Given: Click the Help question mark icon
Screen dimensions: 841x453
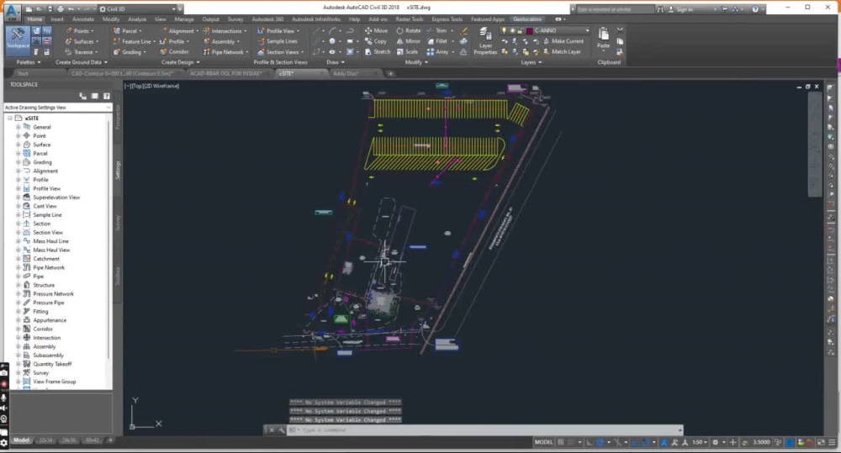Looking at the screenshot, I should pyautogui.click(x=755, y=9).
